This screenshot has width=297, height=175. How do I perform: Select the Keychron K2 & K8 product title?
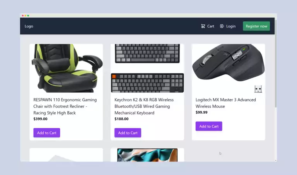click(x=144, y=106)
